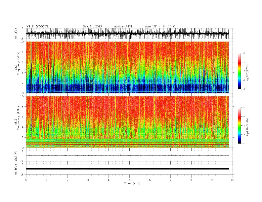Click the time axis tick label '2'
This screenshot has width=262, height=202.
pos(67,180)
